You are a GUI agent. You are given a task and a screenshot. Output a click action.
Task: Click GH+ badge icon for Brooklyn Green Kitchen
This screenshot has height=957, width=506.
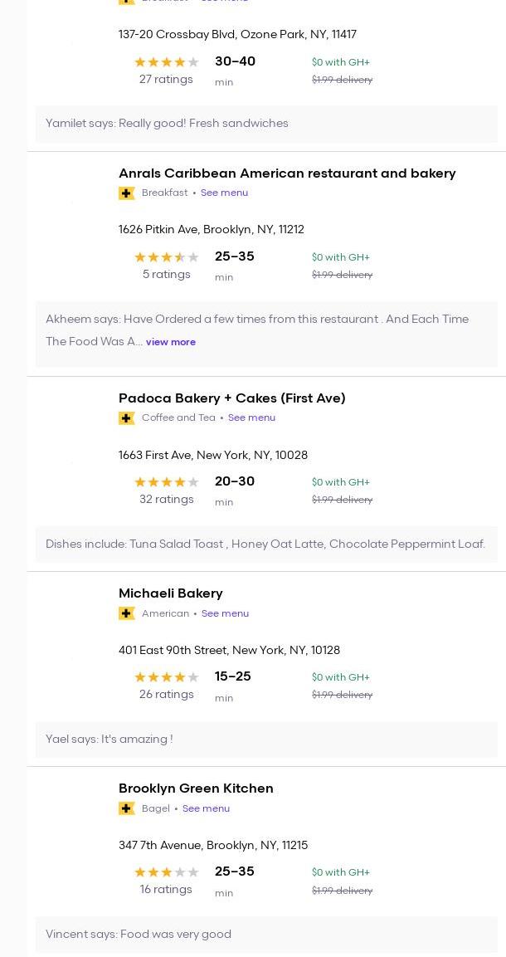click(127, 808)
